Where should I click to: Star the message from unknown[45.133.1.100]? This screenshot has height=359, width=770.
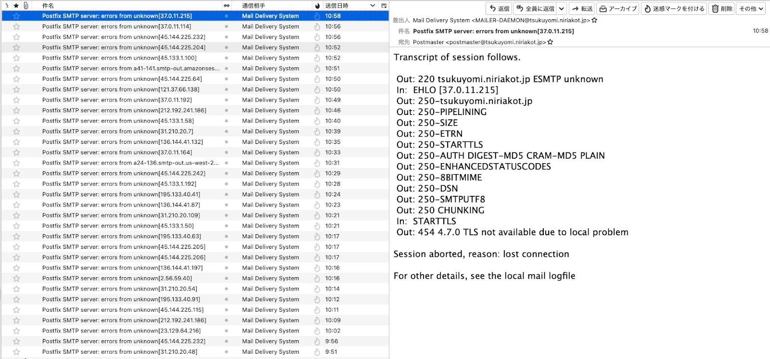coord(16,58)
